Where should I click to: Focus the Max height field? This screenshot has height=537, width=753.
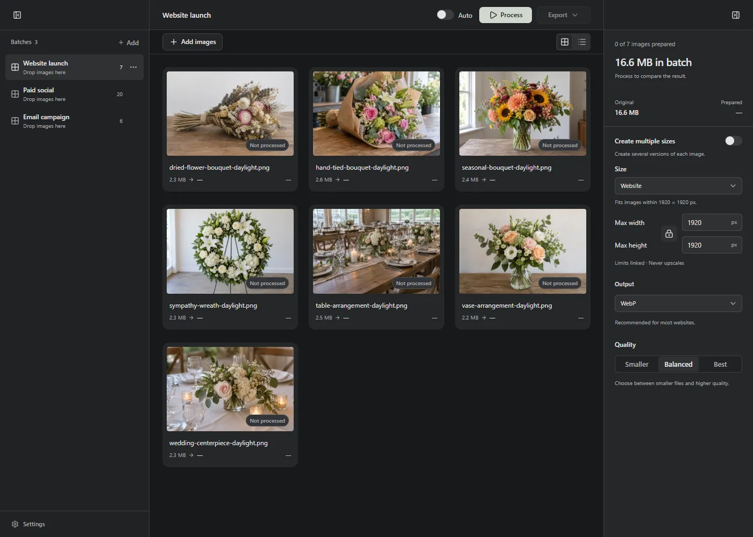pyautogui.click(x=712, y=245)
